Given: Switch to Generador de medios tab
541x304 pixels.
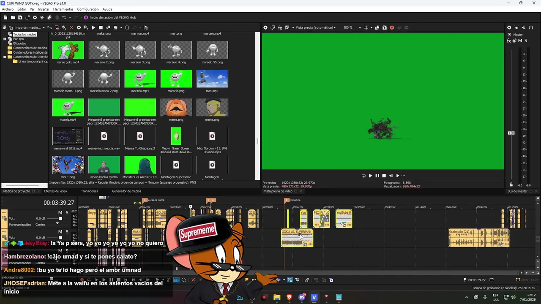Looking at the screenshot, I should pos(126,191).
